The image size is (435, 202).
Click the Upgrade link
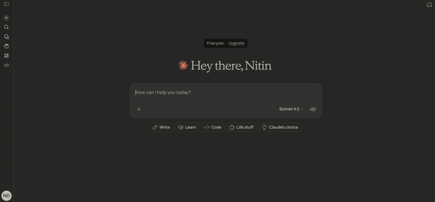[236, 43]
